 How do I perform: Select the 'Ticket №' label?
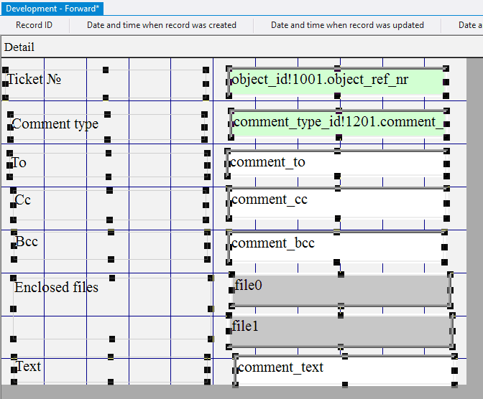click(x=34, y=79)
